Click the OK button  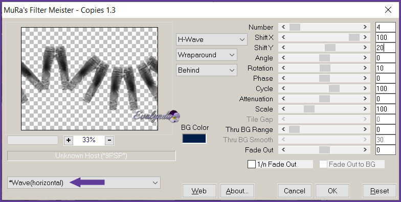pos(332,191)
